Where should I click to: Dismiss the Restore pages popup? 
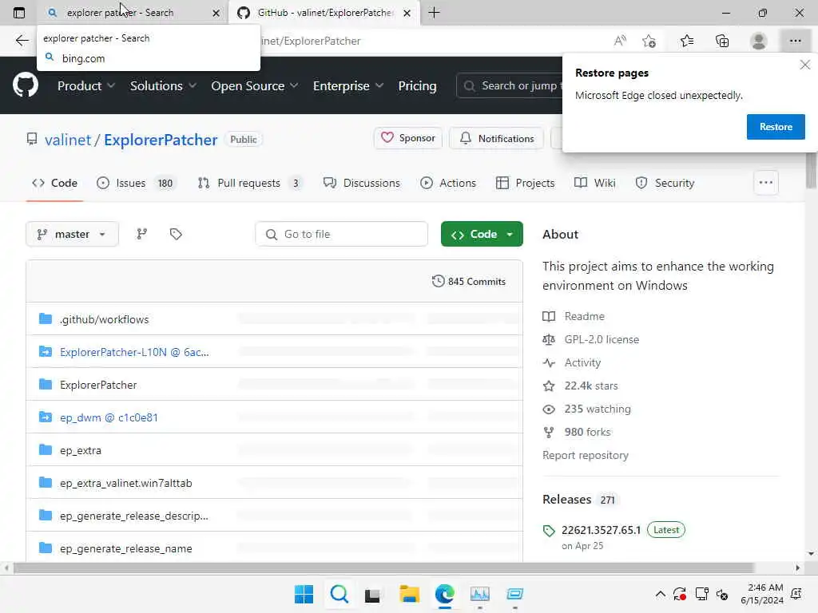pyautogui.click(x=804, y=65)
